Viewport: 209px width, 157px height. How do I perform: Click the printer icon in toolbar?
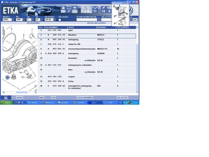click(63, 8)
